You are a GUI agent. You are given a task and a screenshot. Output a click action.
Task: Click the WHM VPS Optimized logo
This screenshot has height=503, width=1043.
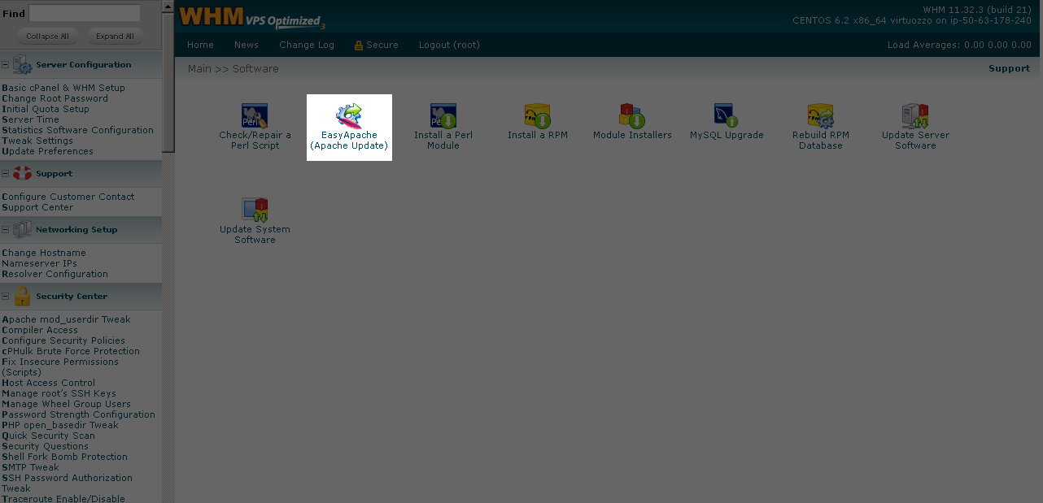click(251, 17)
